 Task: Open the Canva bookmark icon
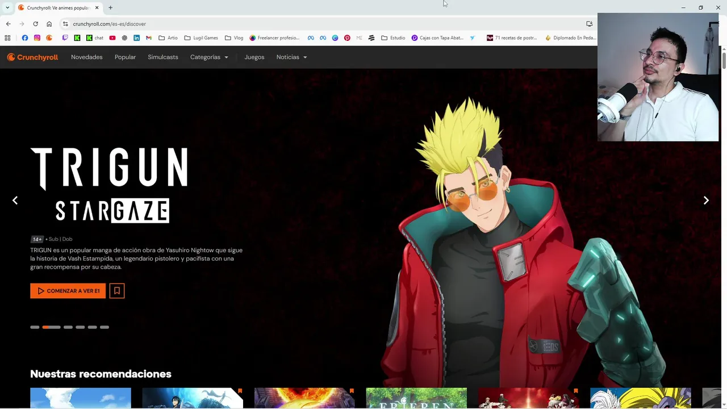tap(335, 38)
